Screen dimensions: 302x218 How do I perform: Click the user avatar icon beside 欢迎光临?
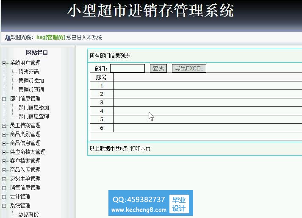pyautogui.click(x=8, y=37)
